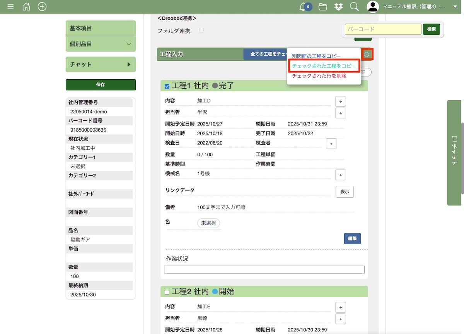Select チェックされた工程をコピー menu item
The height and width of the screenshot is (334, 464).
324,66
